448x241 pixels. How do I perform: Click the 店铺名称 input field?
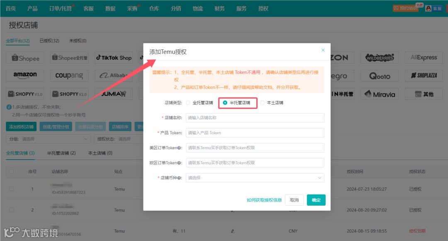(x=255, y=118)
